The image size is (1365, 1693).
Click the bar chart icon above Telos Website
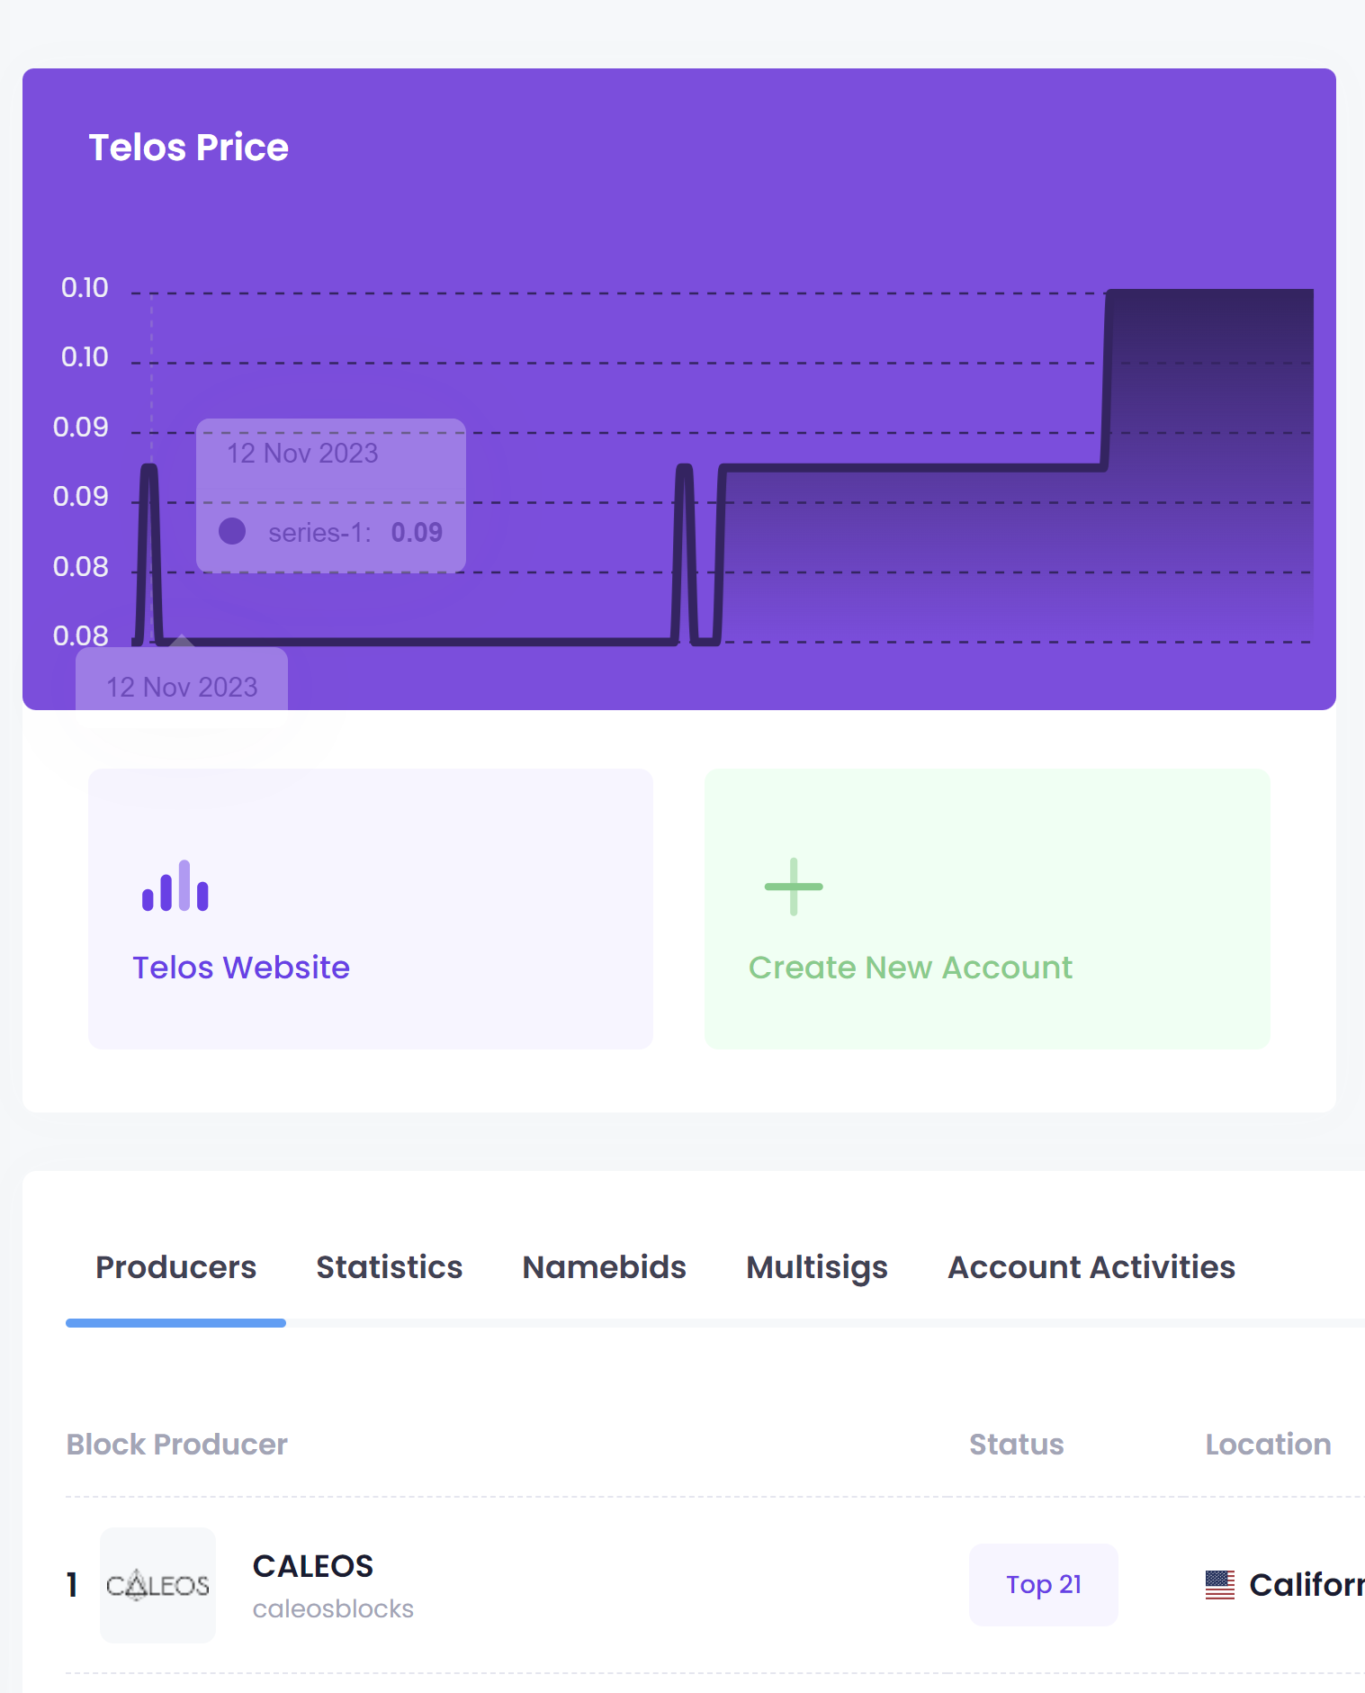175,886
